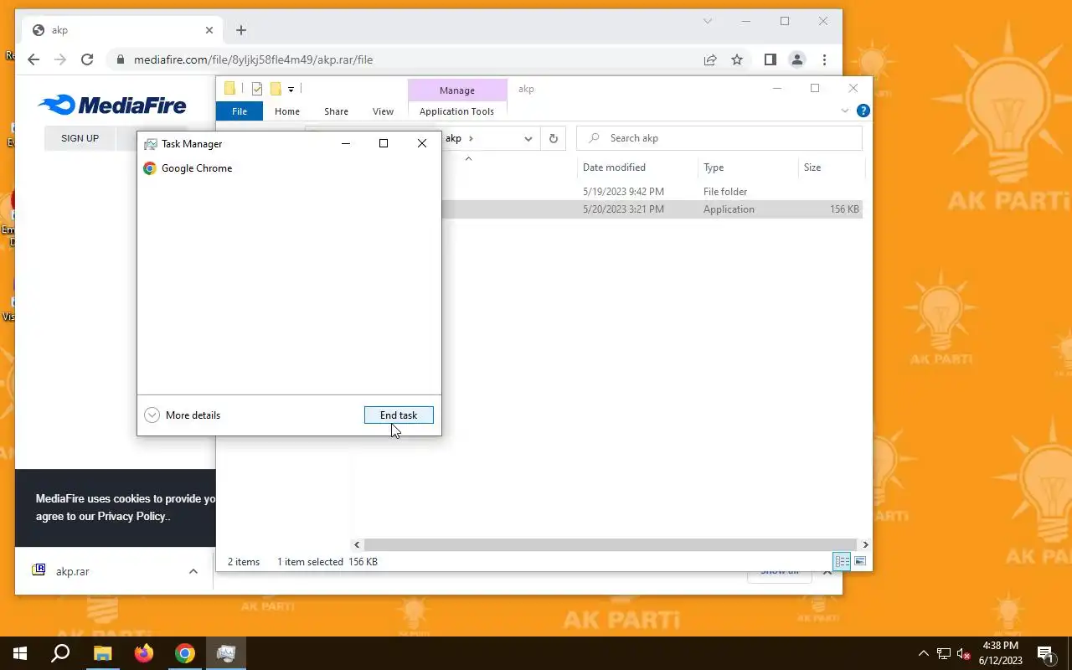
Task: Open Chrome tab search chevron
Action: [x=708, y=21]
